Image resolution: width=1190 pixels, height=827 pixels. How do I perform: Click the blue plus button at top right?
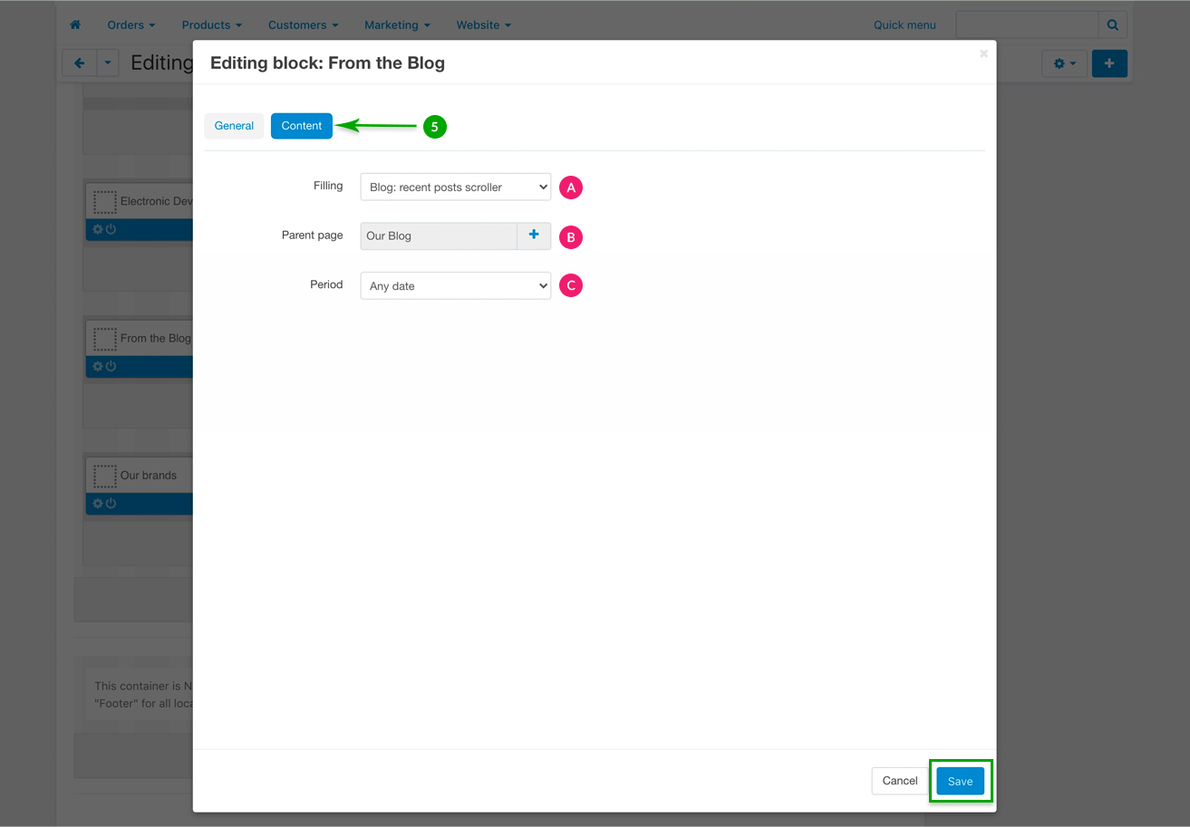coord(1109,63)
